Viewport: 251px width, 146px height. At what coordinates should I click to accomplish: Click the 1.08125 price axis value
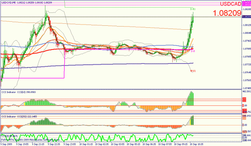point(247,25)
